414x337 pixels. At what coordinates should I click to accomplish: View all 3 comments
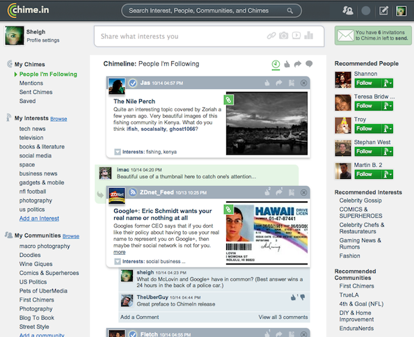[283, 317]
